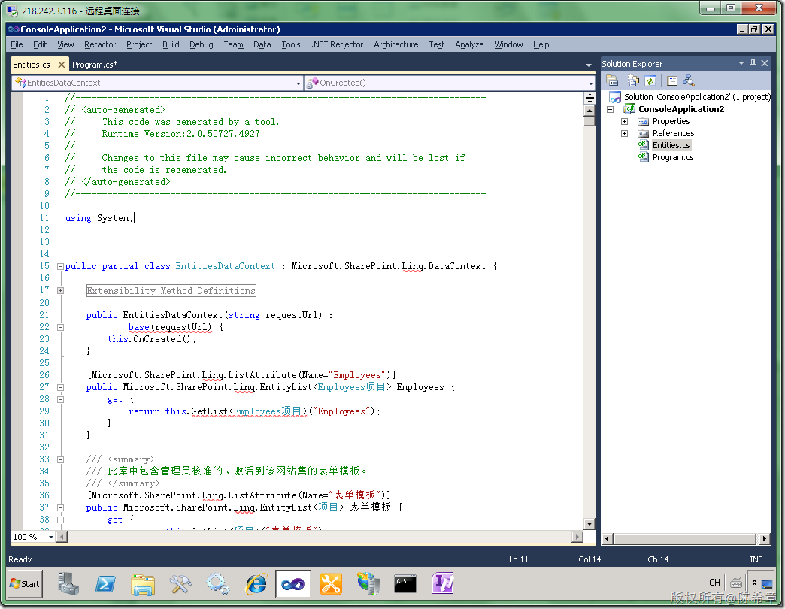Click the View Code toolbar icon
This screenshot has height=609, width=785.
(x=672, y=80)
